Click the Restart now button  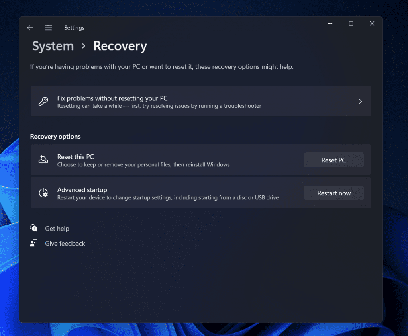coord(333,193)
